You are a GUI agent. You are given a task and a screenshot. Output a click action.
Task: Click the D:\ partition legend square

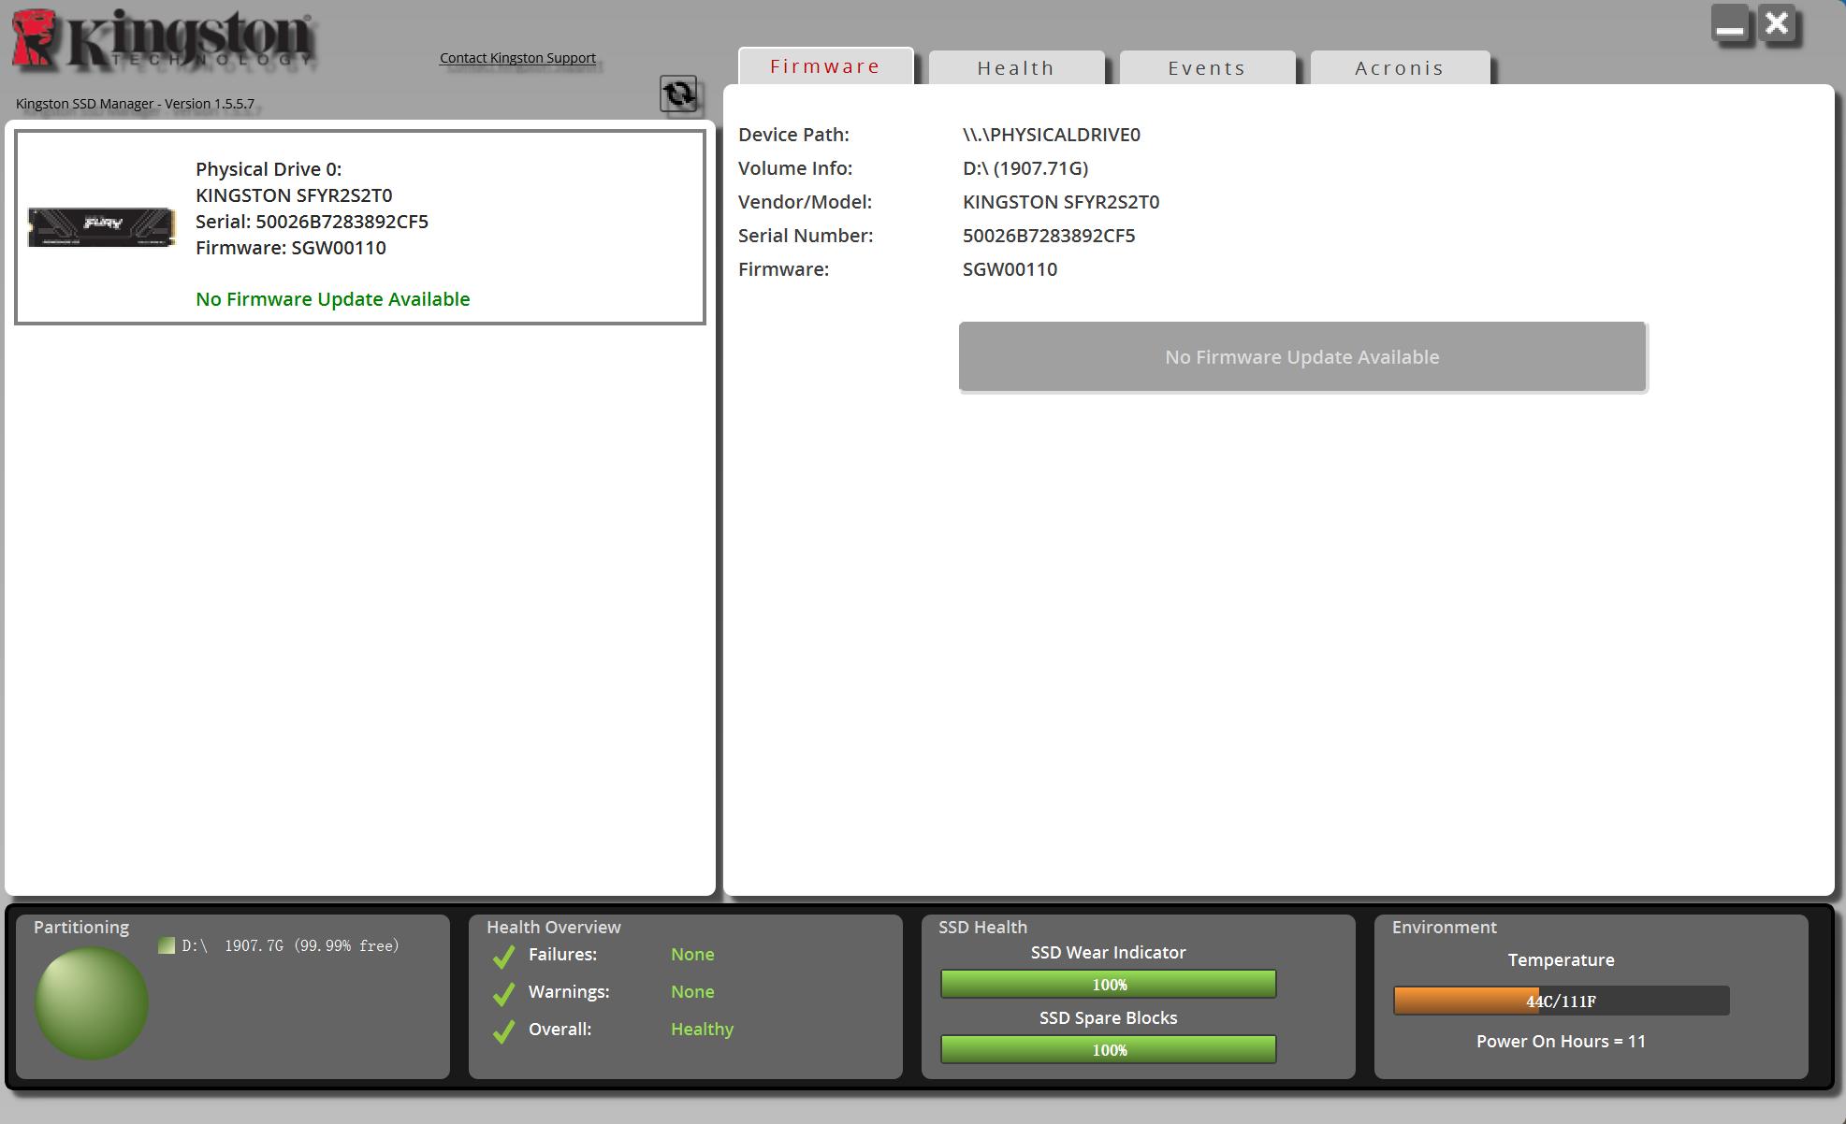[167, 945]
